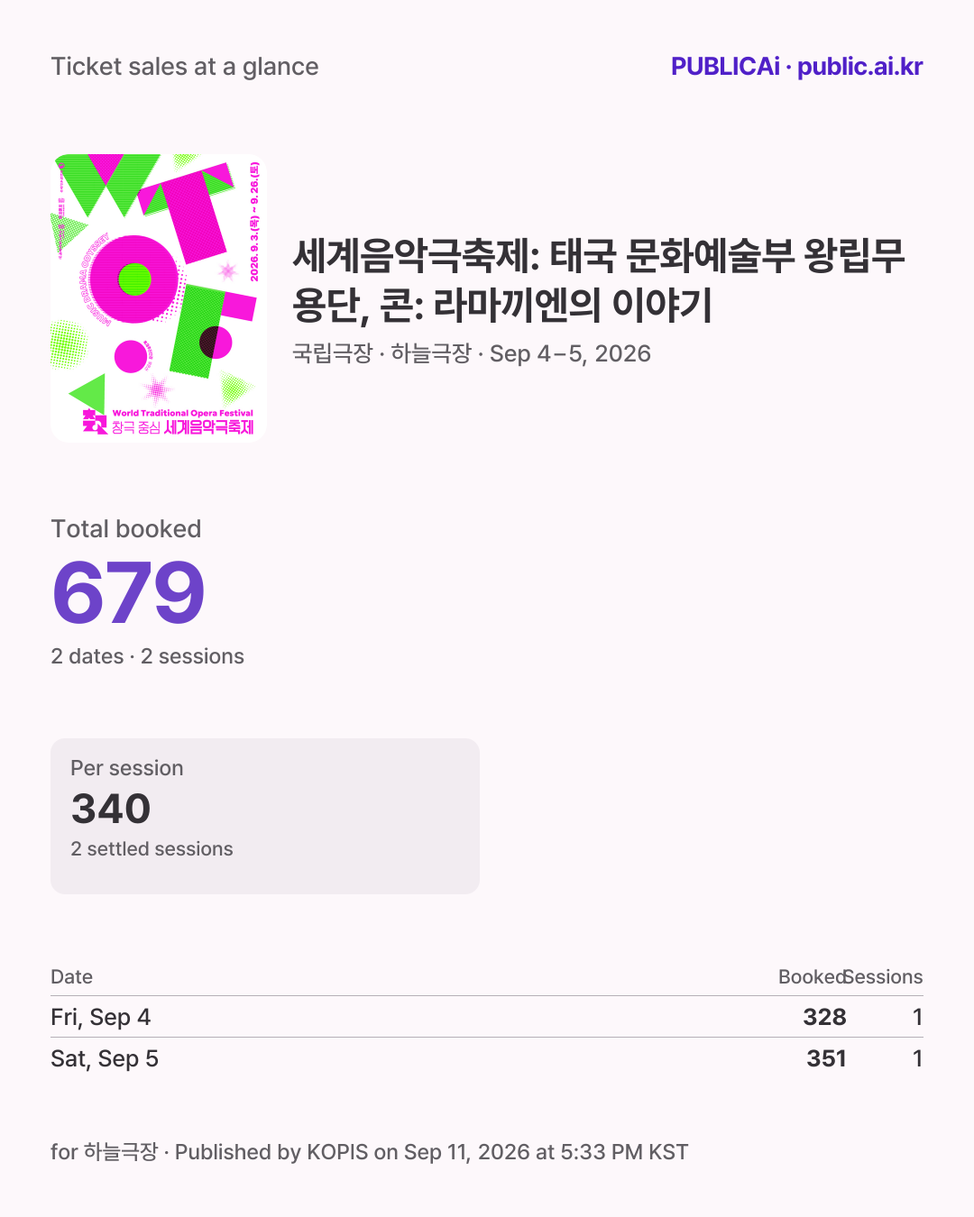The height and width of the screenshot is (1217, 974).
Task: Click the 2 settled sessions caption
Action: [152, 849]
